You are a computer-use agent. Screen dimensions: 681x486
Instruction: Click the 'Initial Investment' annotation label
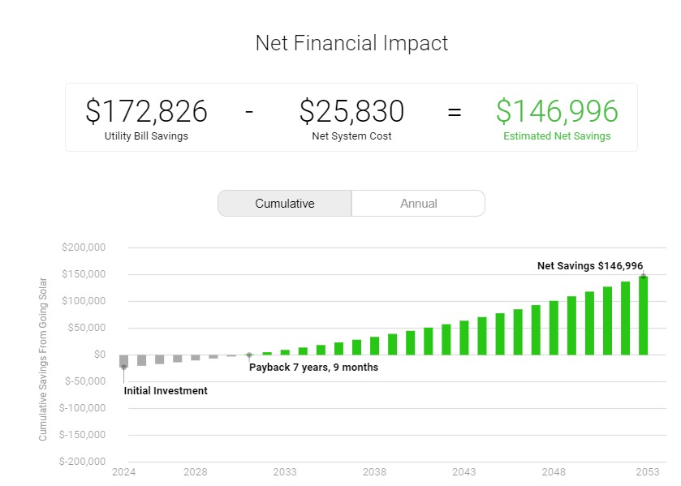pos(166,391)
